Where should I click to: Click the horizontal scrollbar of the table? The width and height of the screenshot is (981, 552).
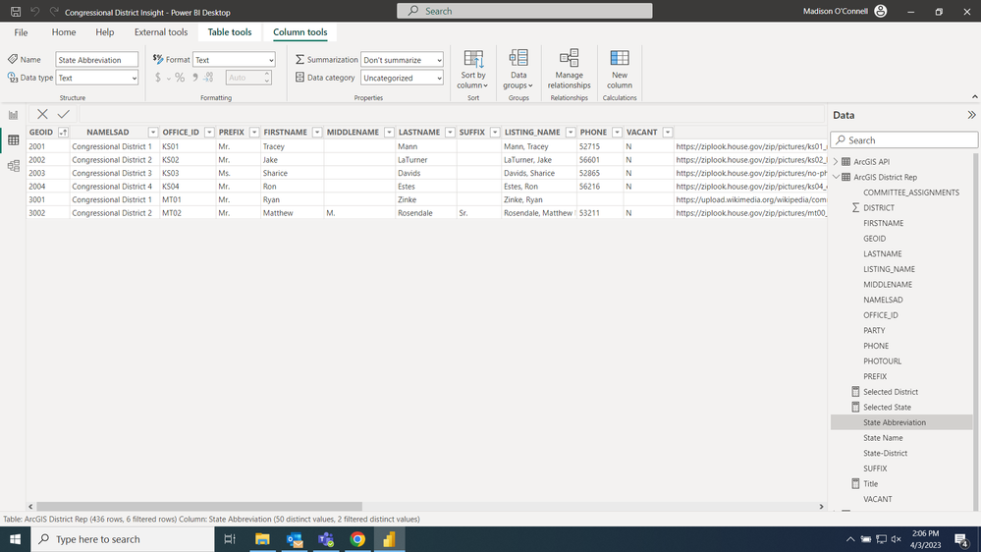199,506
